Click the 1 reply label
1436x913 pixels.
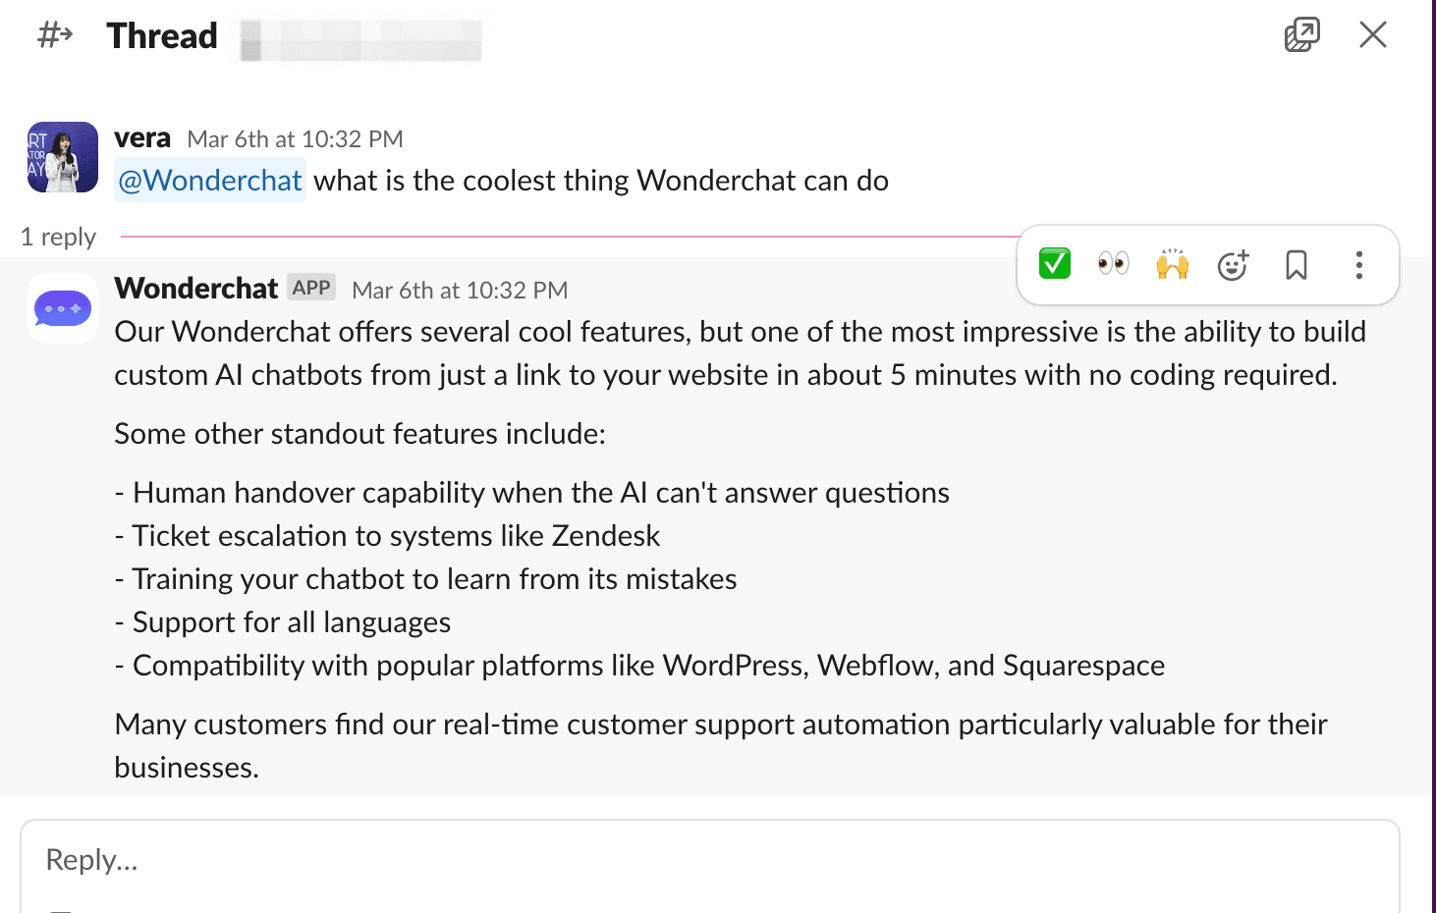point(58,238)
